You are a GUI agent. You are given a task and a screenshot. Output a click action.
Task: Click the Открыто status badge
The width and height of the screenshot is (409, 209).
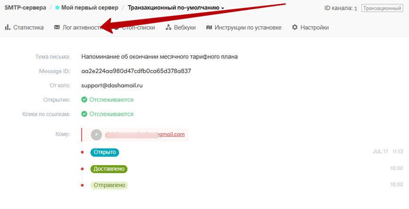point(105,152)
